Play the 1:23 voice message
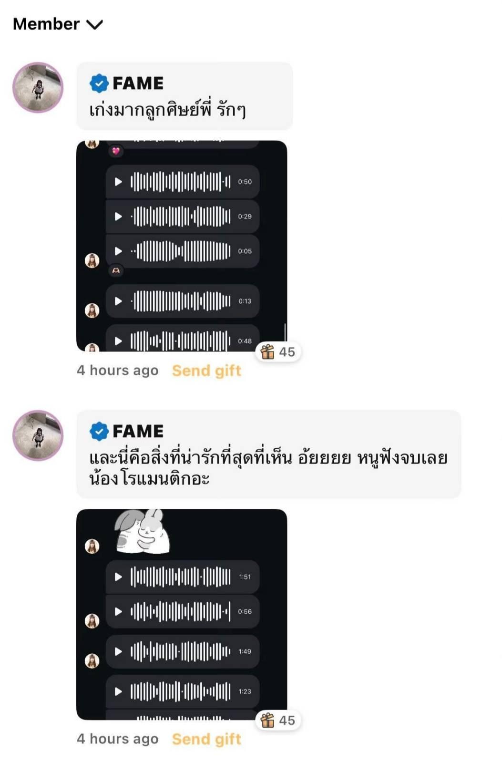 118,691
